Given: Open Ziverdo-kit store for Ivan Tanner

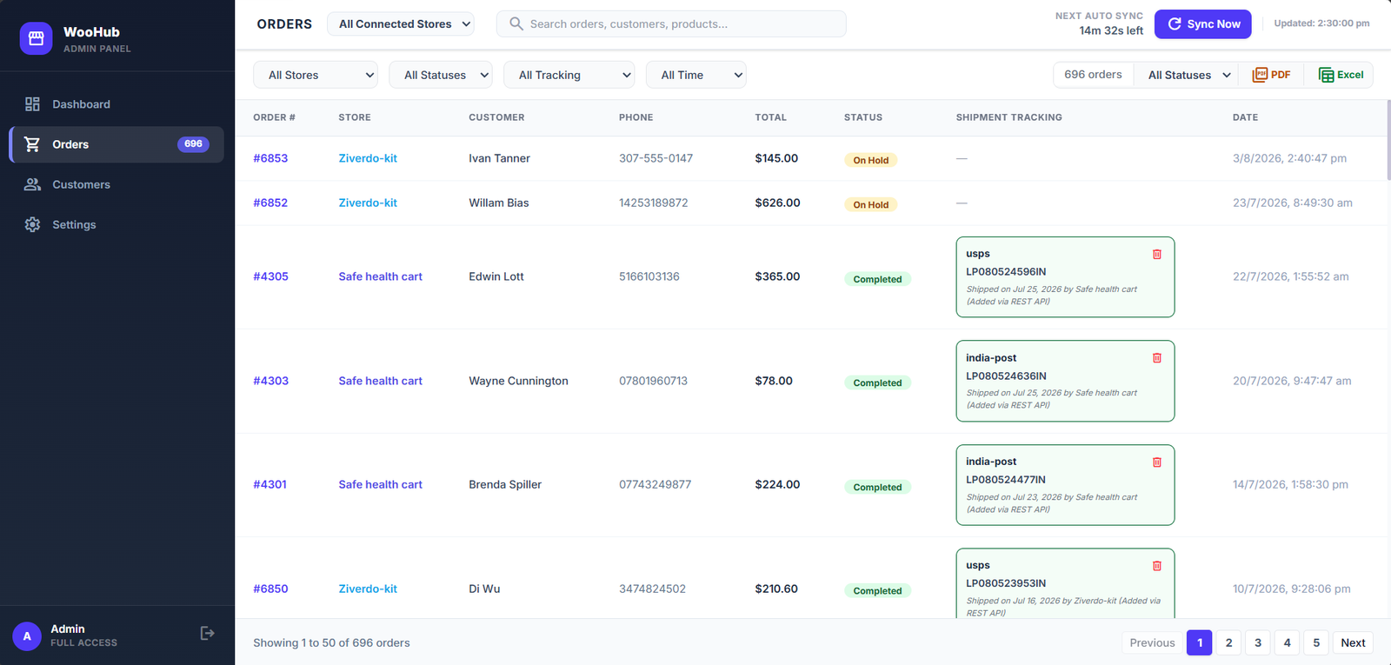Looking at the screenshot, I should 368,158.
